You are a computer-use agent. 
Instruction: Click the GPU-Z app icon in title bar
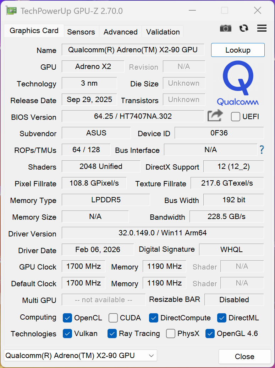(11, 11)
